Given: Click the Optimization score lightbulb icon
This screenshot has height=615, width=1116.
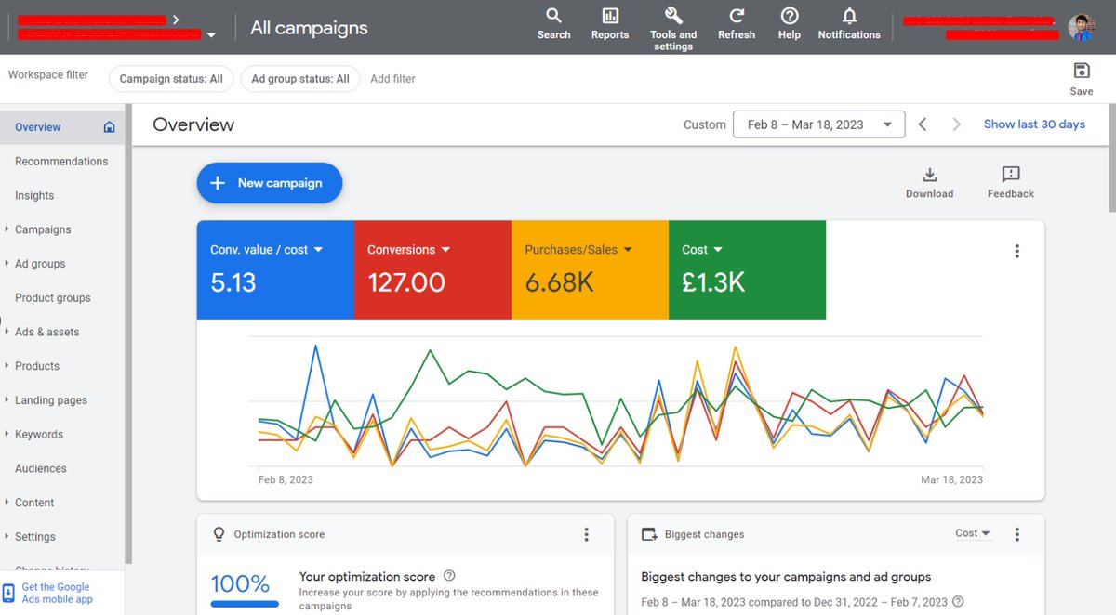Looking at the screenshot, I should 219,534.
